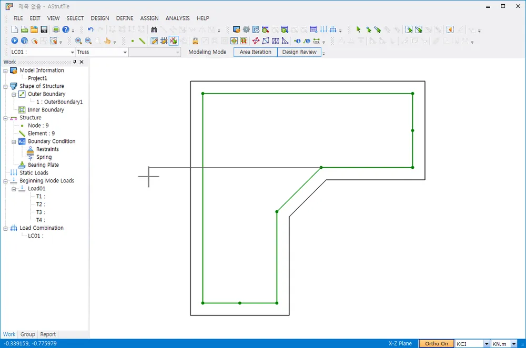Zoom in with the magnifier plus icon
Viewport: 526px width, 348px height.
tap(78, 41)
